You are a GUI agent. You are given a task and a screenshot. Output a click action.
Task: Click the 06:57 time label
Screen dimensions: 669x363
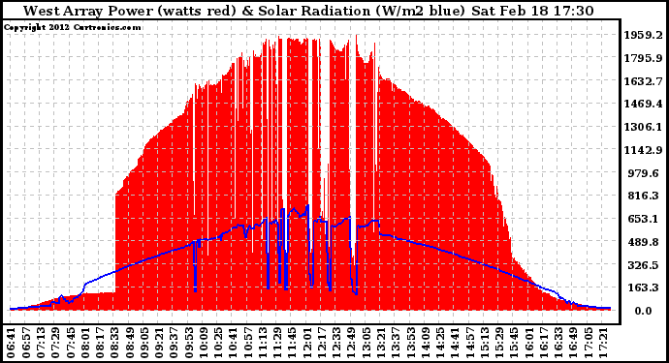25,343
